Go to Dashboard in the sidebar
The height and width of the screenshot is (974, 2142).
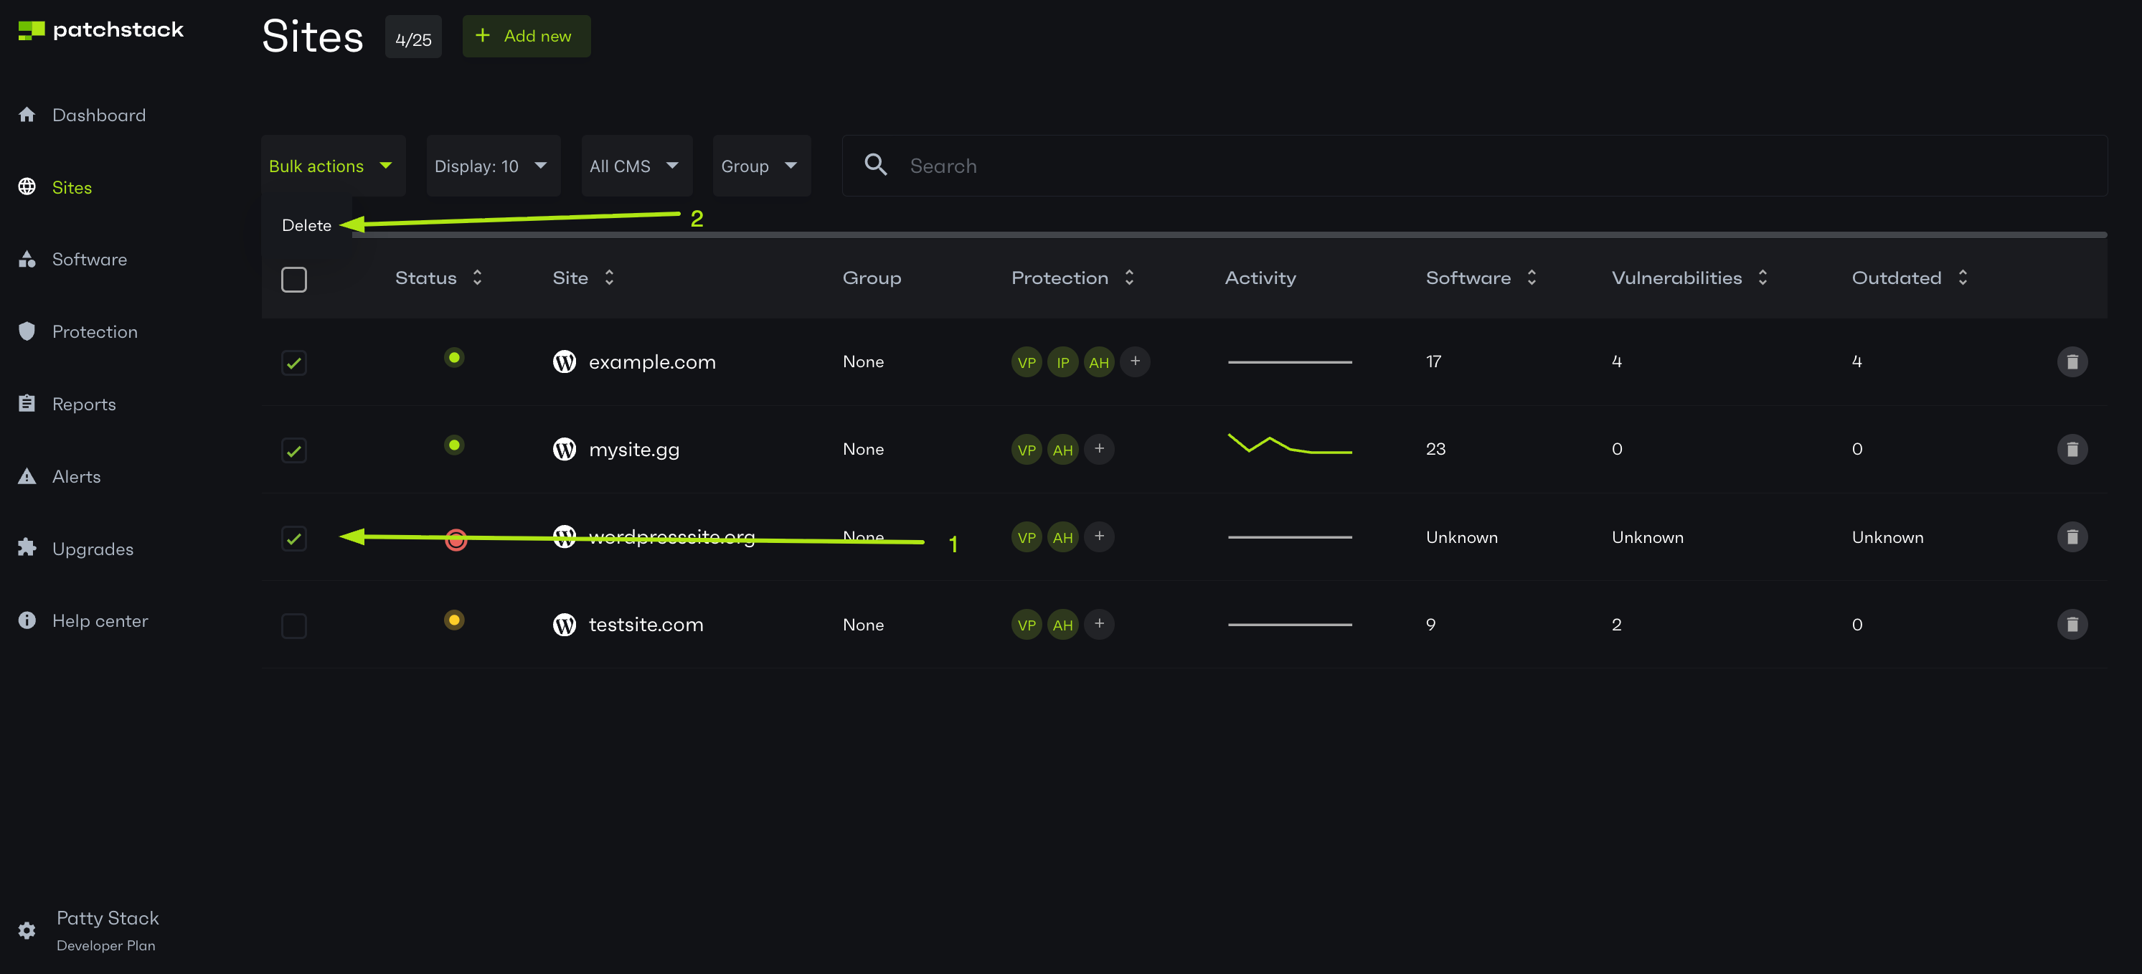click(x=98, y=115)
